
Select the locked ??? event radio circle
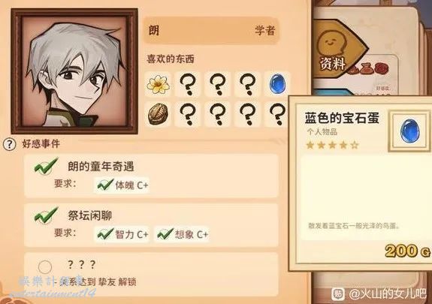pyautogui.click(x=45, y=266)
